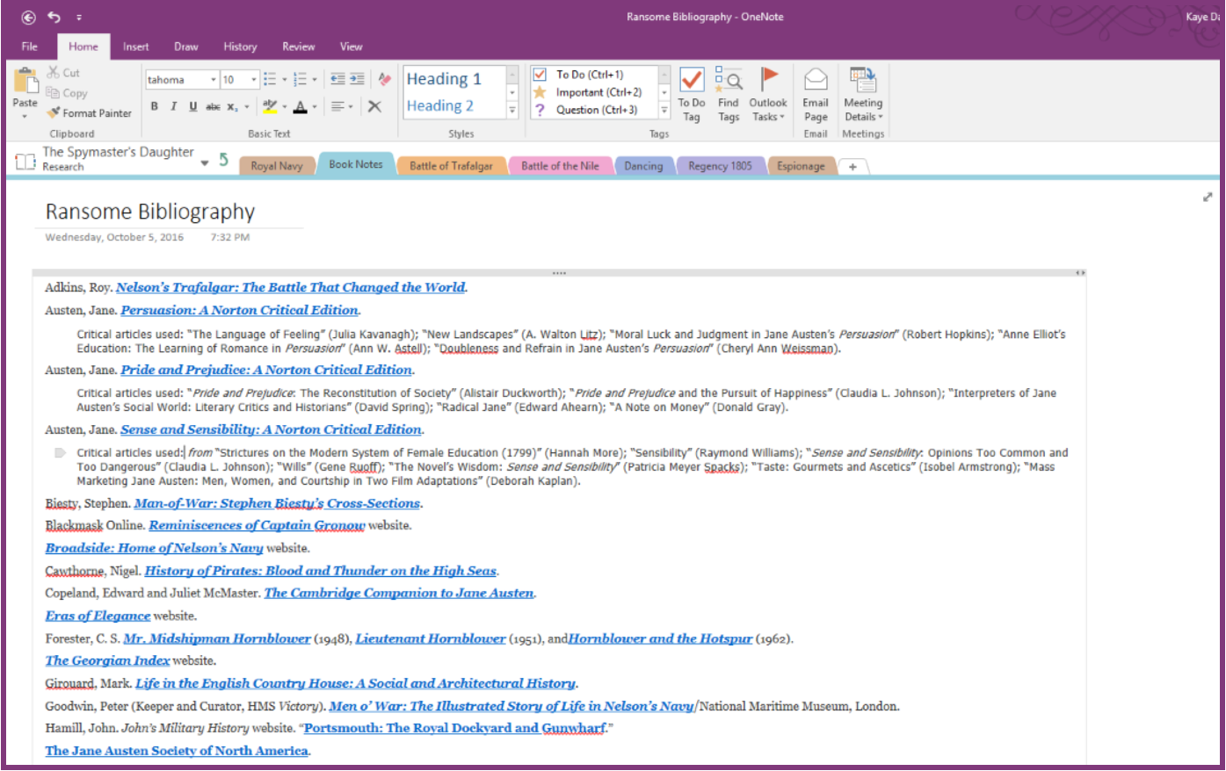This screenshot has height=771, width=1226.
Task: Click the undo arrow in title bar
Action: click(x=54, y=17)
